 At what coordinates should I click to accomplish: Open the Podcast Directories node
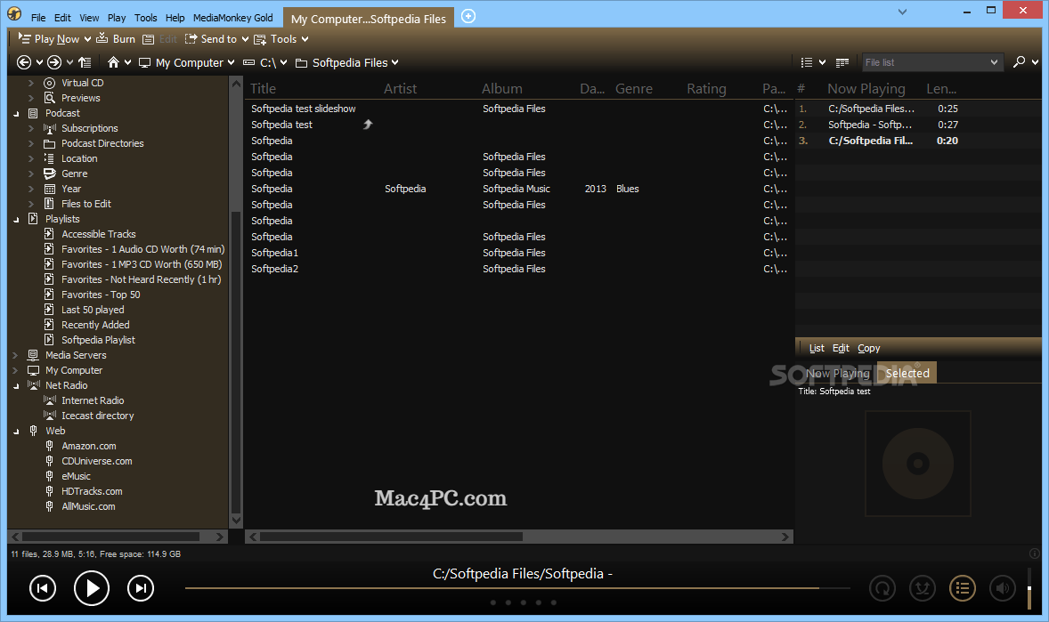tap(102, 144)
